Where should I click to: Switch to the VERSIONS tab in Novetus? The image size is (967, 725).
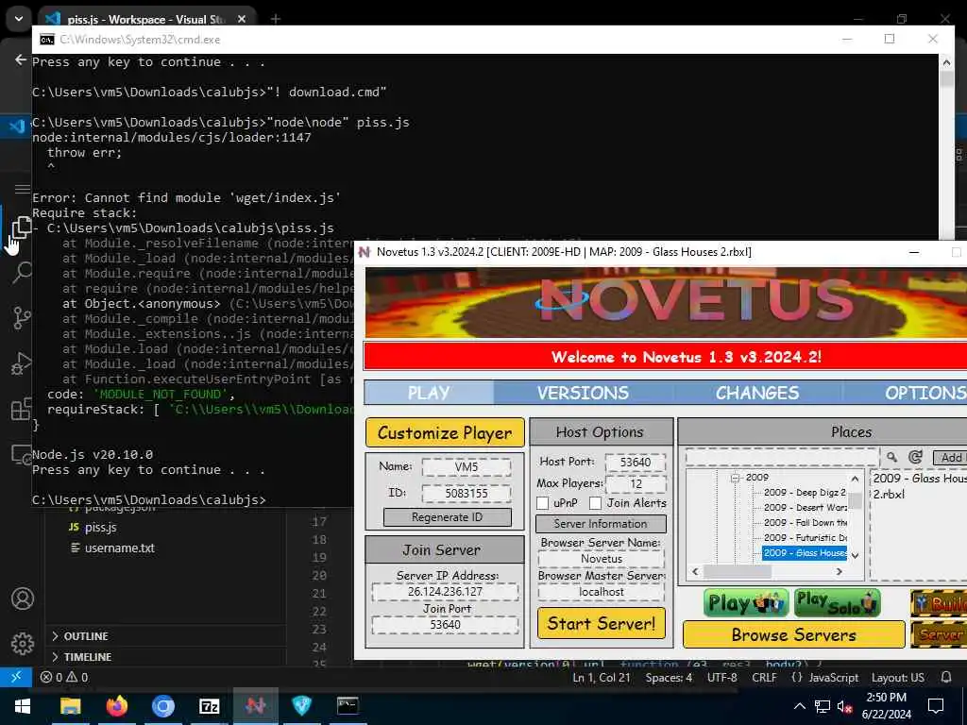pyautogui.click(x=583, y=393)
